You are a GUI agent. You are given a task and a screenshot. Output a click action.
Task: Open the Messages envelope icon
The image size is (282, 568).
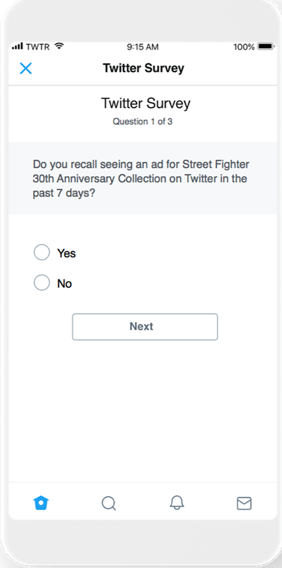point(244,503)
